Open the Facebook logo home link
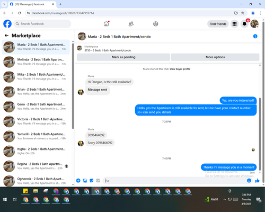This screenshot has height=212, width=265. click(7, 24)
